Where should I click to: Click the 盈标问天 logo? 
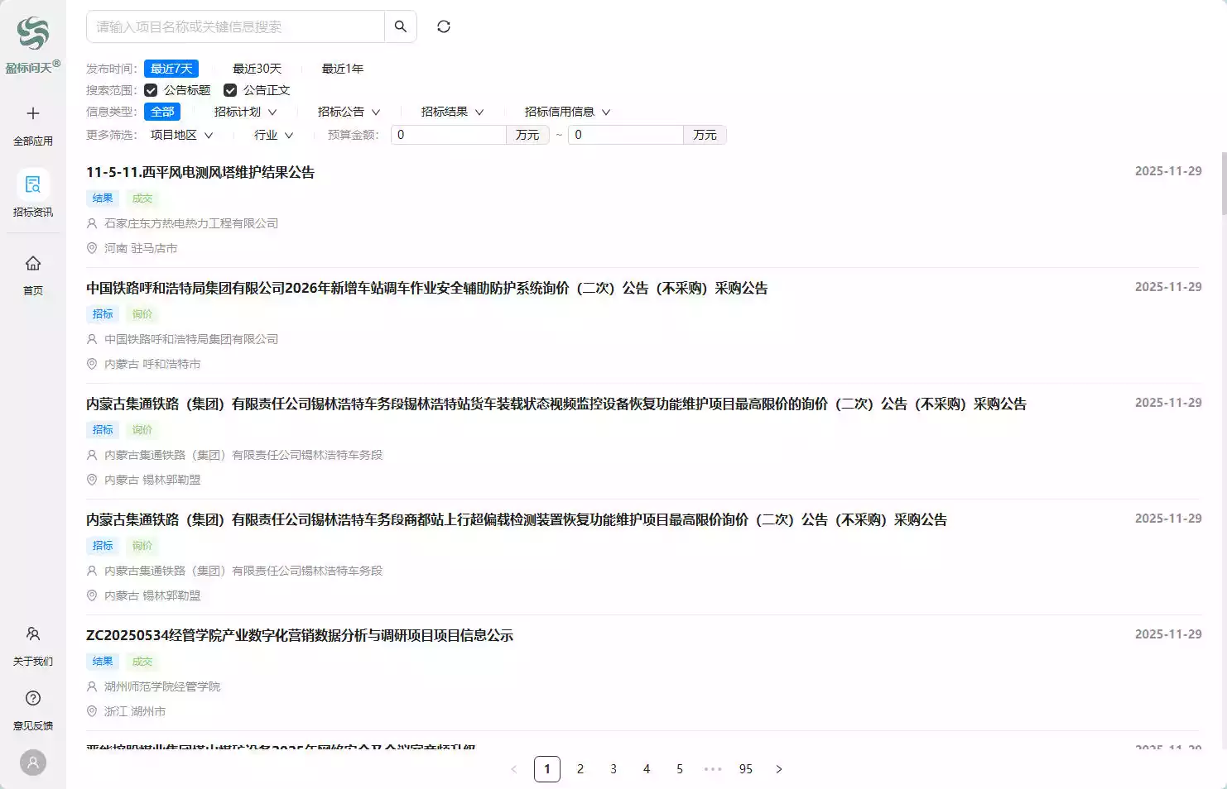33,45
